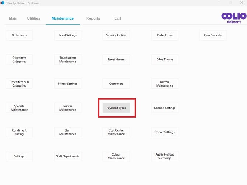Screen dimensions: 247x185
Task: Open Public Holiday Surcharge
Action: point(165,156)
